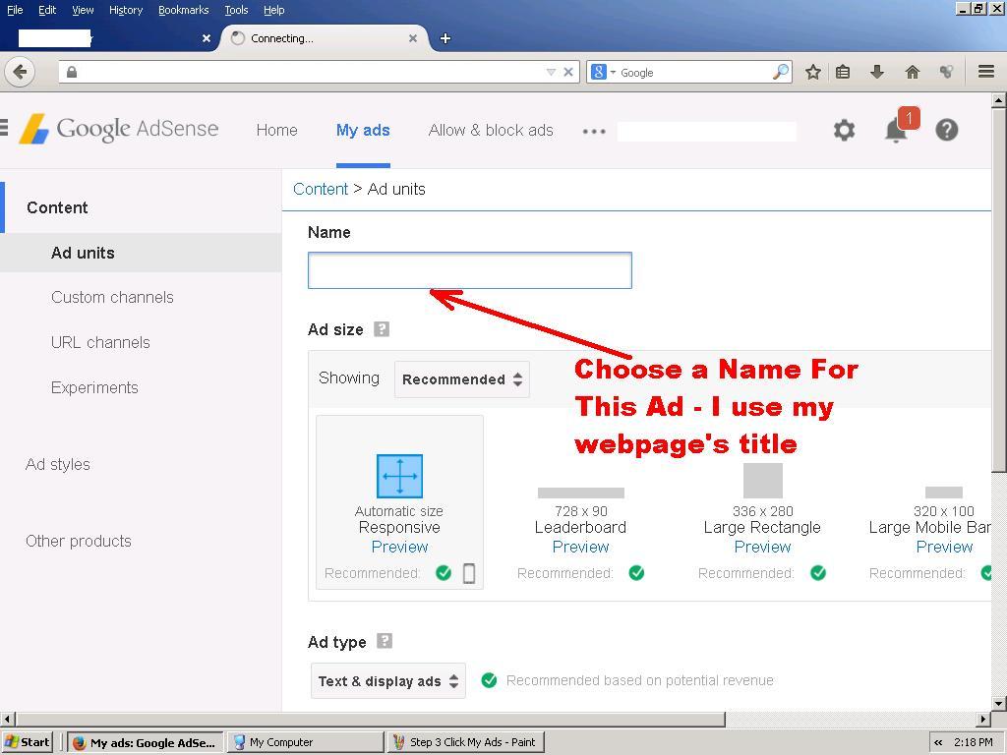Click the padlock site identity icon
The width and height of the screenshot is (1007, 755).
72,72
